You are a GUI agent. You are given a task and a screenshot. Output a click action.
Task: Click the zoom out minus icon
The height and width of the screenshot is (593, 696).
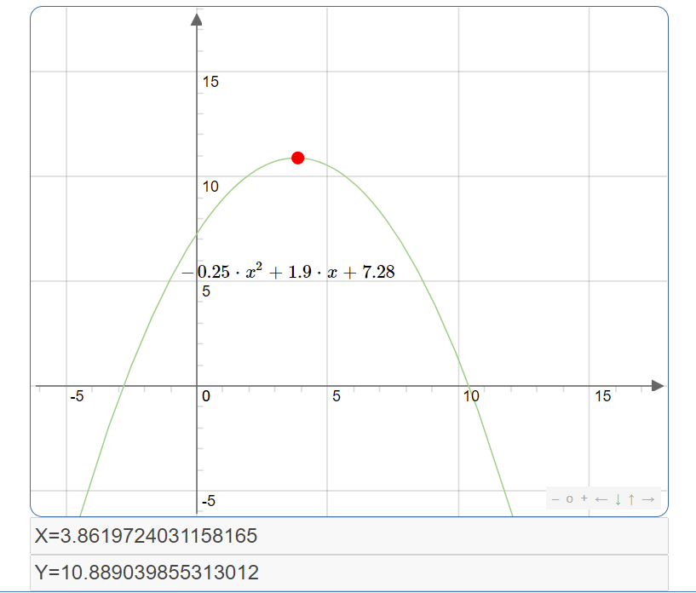point(555,499)
